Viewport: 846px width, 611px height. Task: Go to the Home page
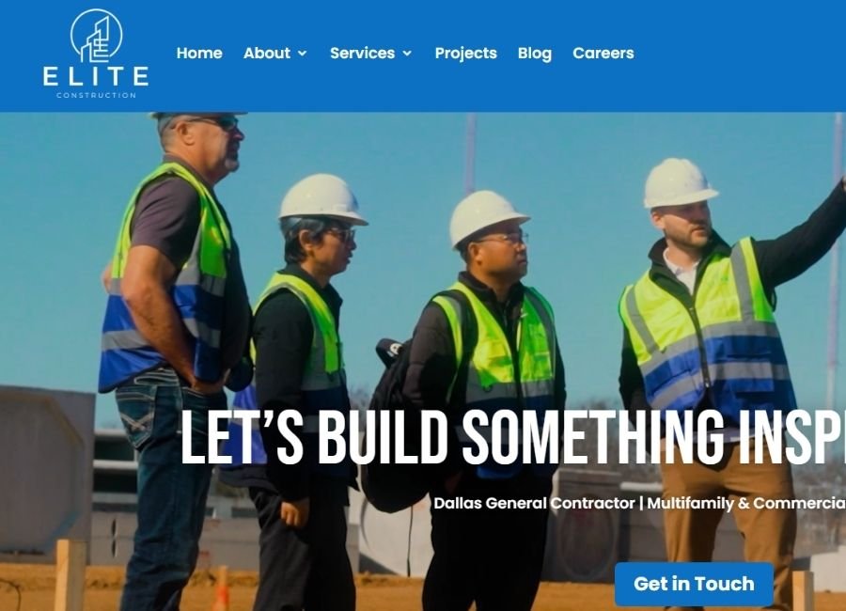(x=199, y=53)
